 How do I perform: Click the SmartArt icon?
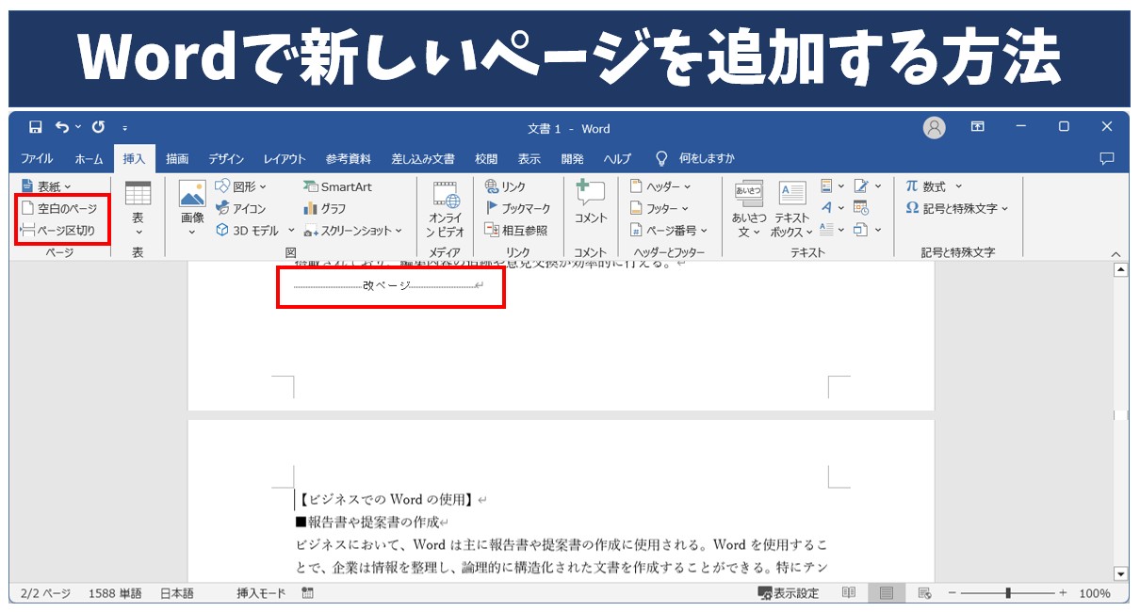pos(311,187)
